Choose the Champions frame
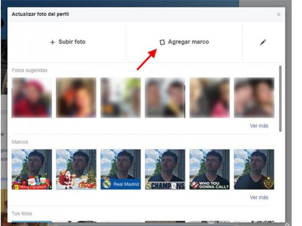302x226 pixels. click(x=165, y=169)
